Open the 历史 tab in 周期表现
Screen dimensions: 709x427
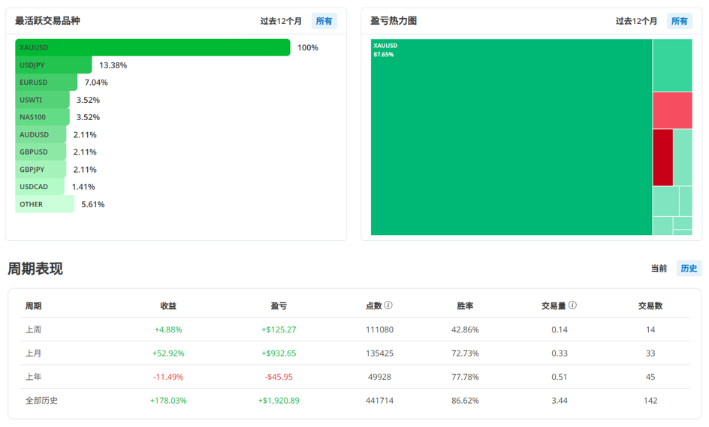pos(689,268)
